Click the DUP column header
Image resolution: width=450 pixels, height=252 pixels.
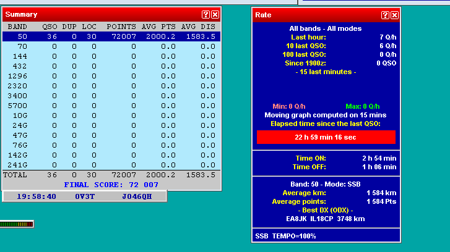pyautogui.click(x=69, y=27)
